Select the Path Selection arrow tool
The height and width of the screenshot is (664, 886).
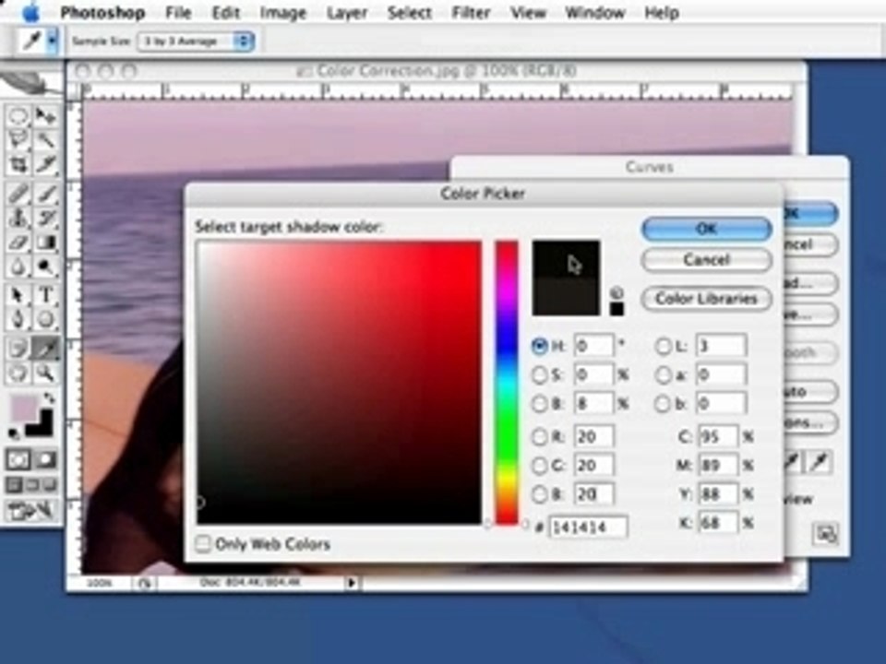tap(18, 295)
